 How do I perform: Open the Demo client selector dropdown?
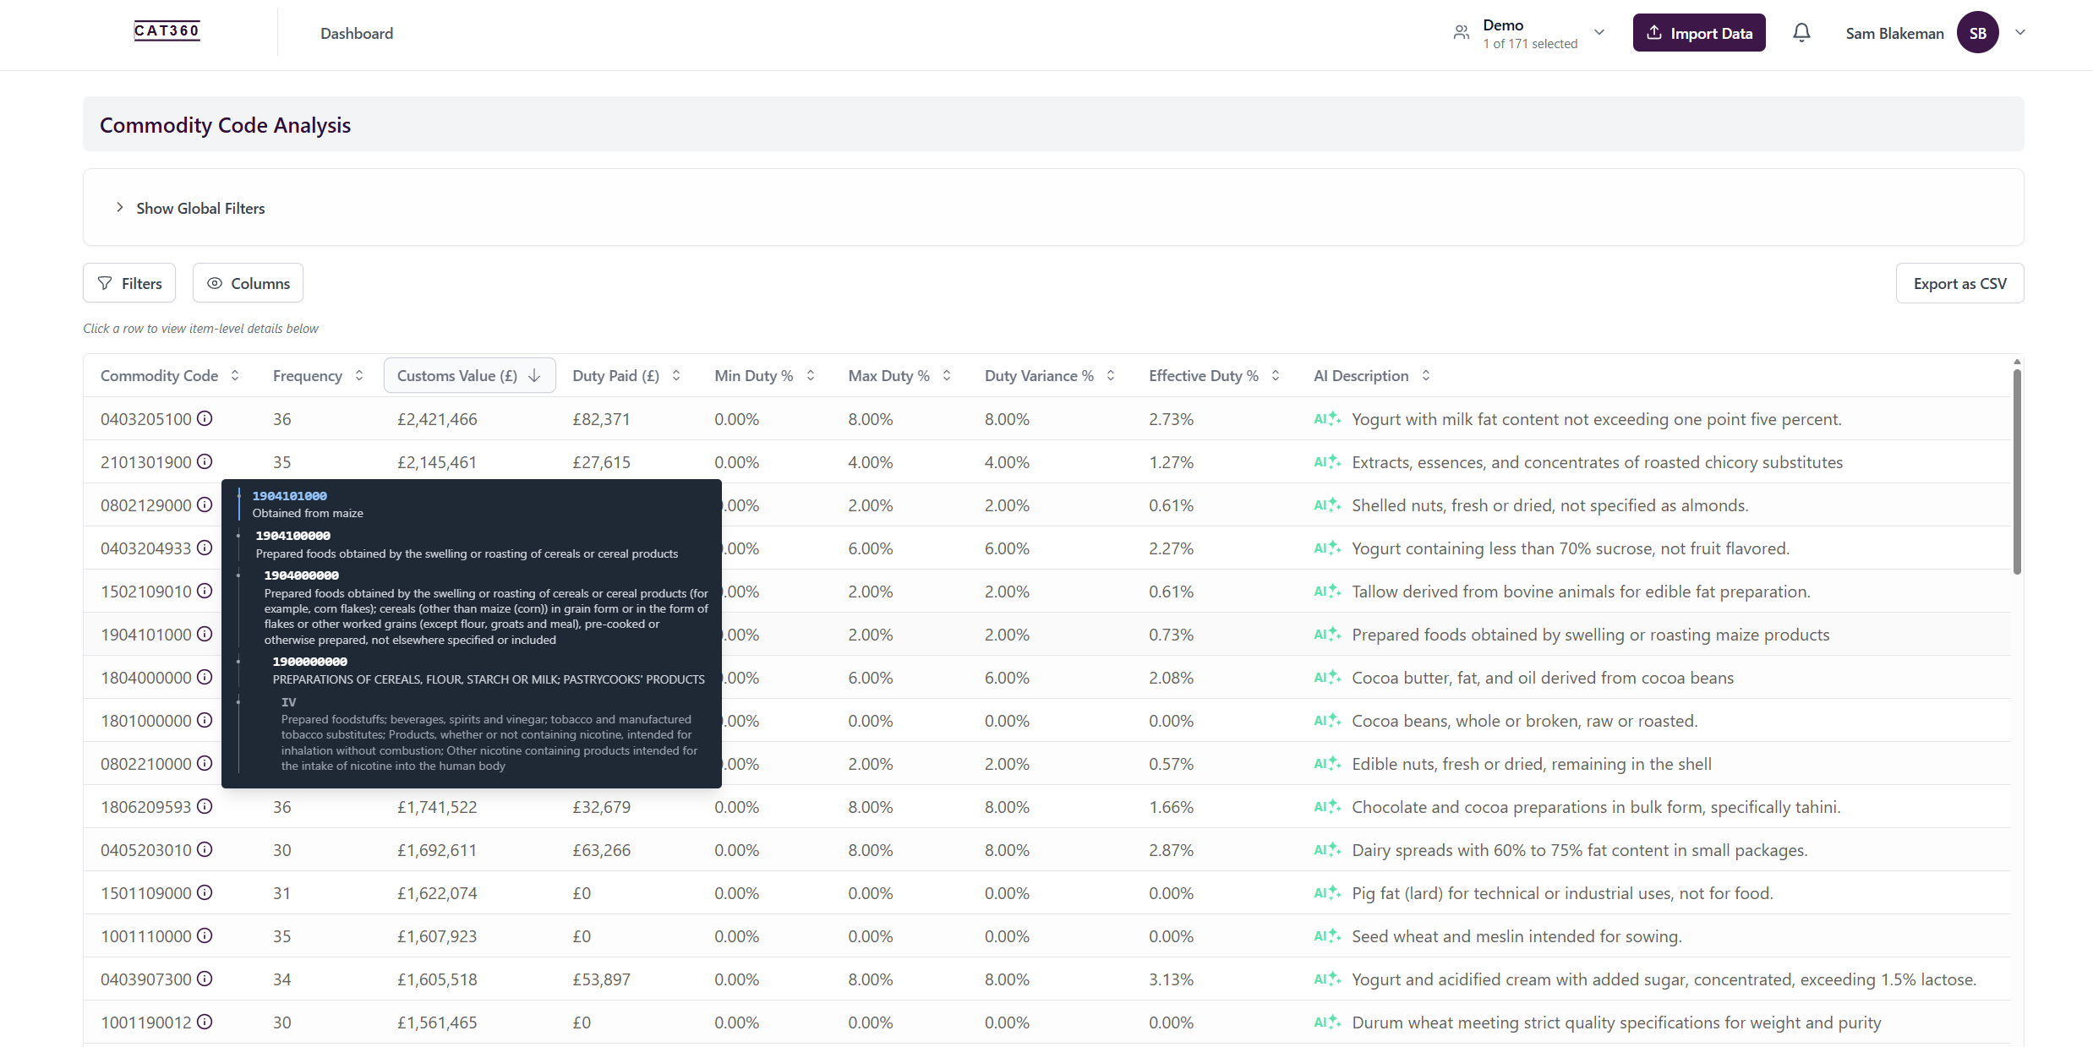(1529, 33)
